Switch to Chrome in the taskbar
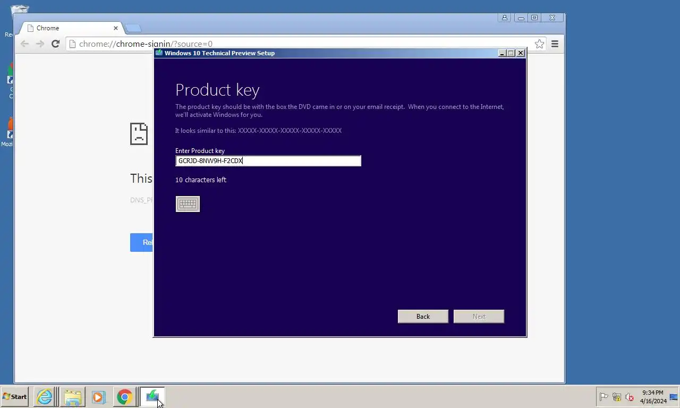The image size is (680, 408). tap(124, 396)
